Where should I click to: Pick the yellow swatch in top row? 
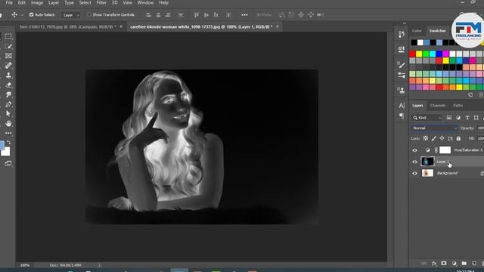[419, 54]
